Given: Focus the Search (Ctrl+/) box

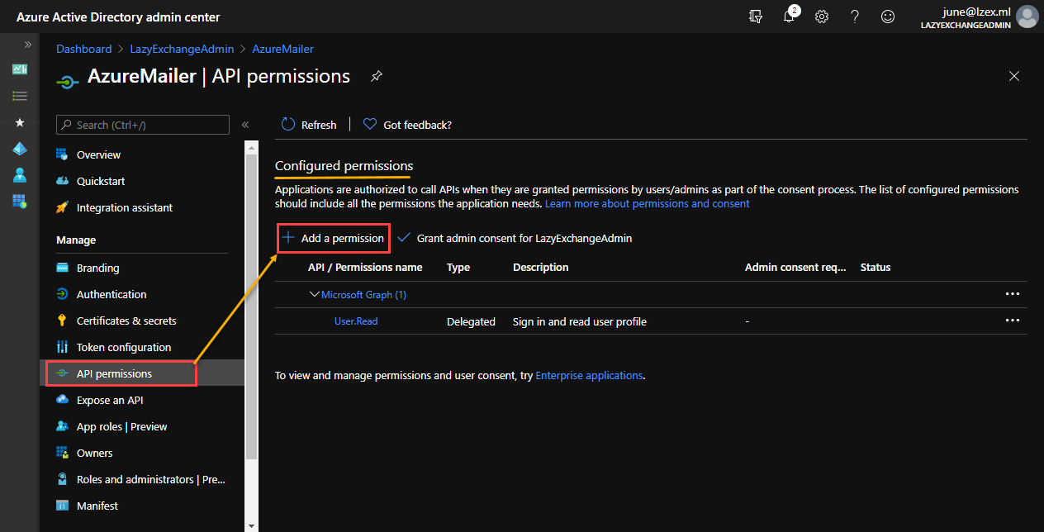Looking at the screenshot, I should coord(143,125).
